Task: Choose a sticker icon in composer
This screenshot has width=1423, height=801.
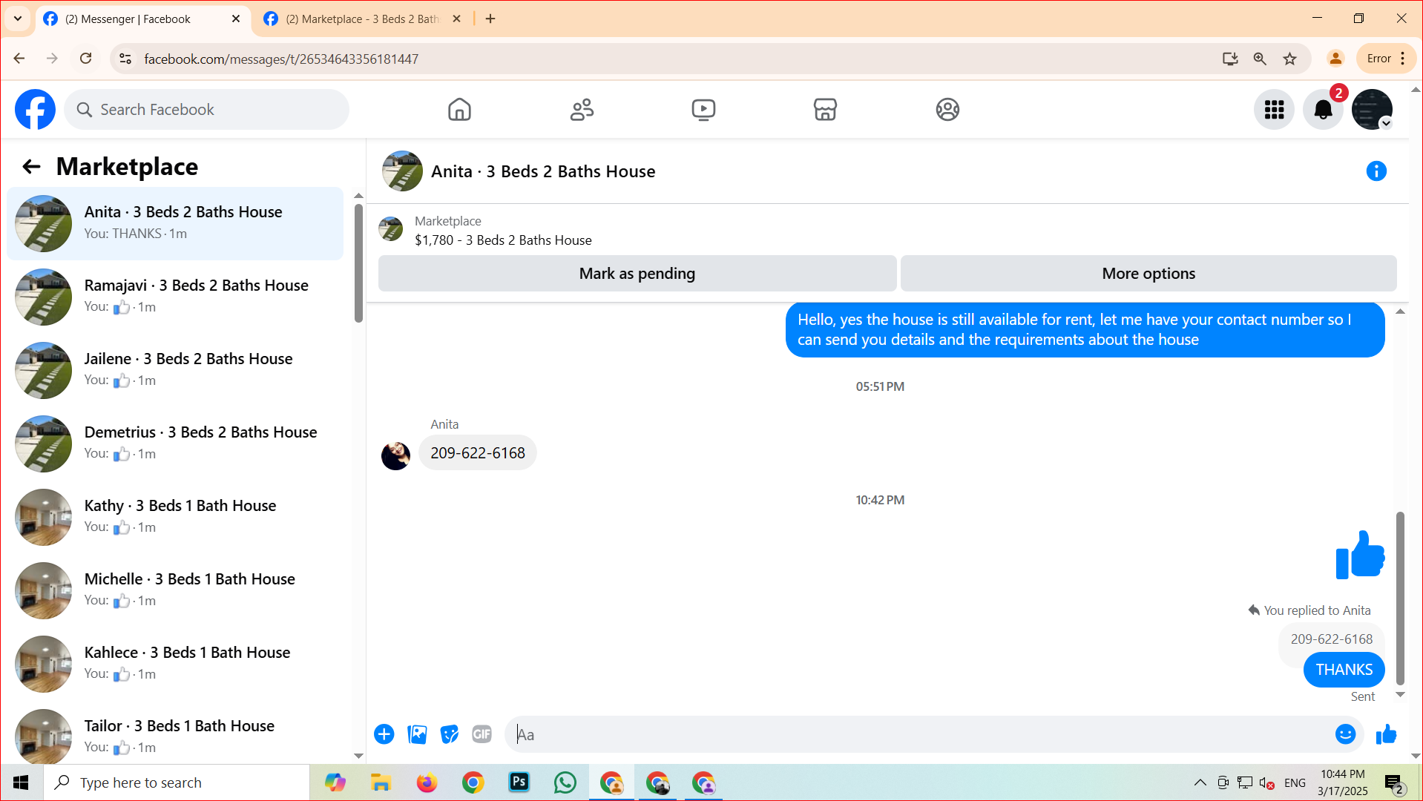Action: click(x=450, y=734)
